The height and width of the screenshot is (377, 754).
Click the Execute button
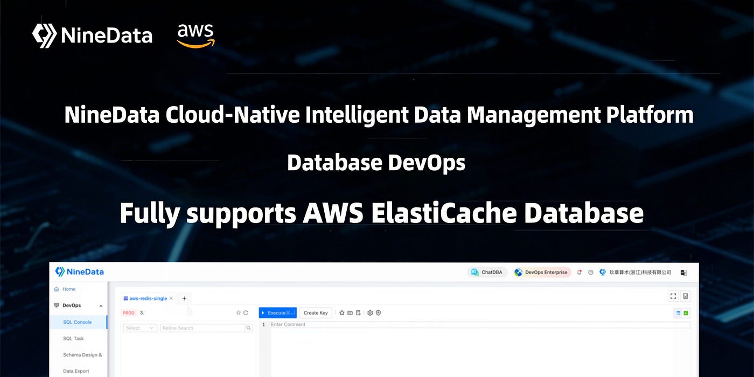click(278, 313)
